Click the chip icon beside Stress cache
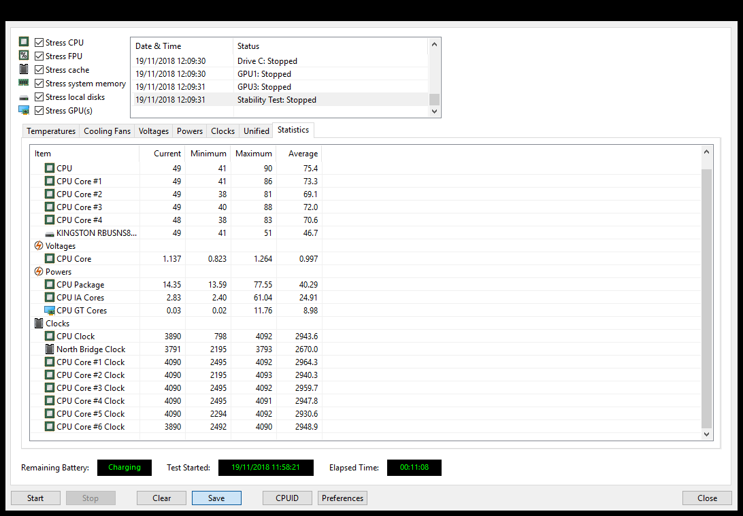The image size is (743, 516). (24, 69)
